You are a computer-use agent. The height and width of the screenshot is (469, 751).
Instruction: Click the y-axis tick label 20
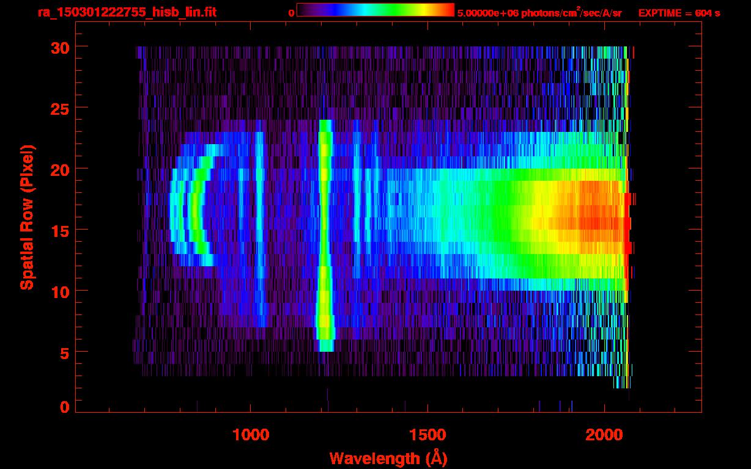pyautogui.click(x=60, y=169)
